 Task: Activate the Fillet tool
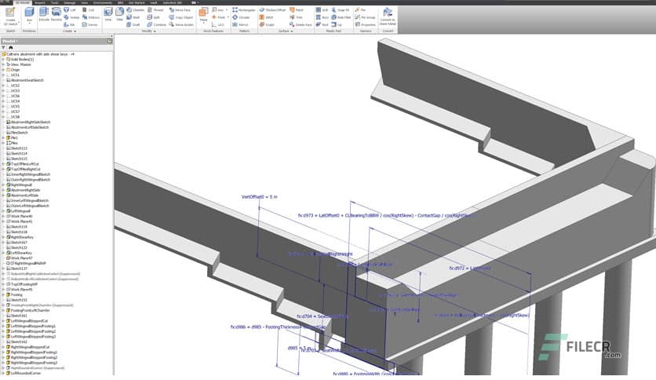(119, 15)
